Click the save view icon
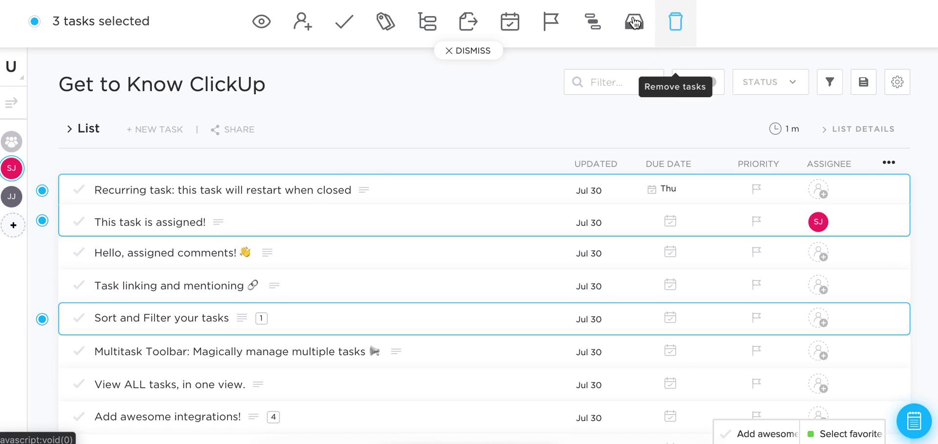The image size is (938, 444). coord(863,82)
